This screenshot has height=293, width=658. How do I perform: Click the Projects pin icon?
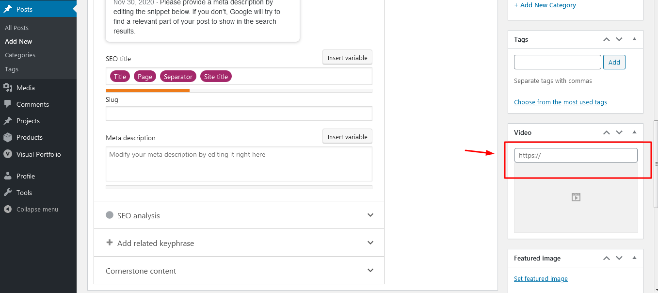8,121
